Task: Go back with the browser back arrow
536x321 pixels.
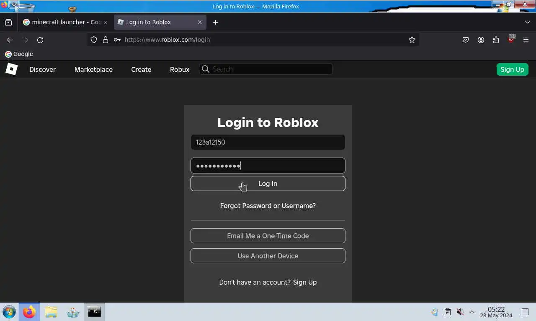Action: 10,40
